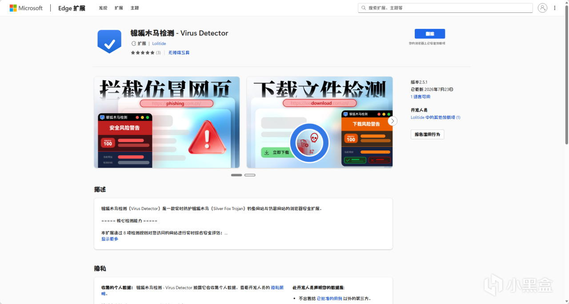Click the 开发人员 label

[x=419, y=110]
